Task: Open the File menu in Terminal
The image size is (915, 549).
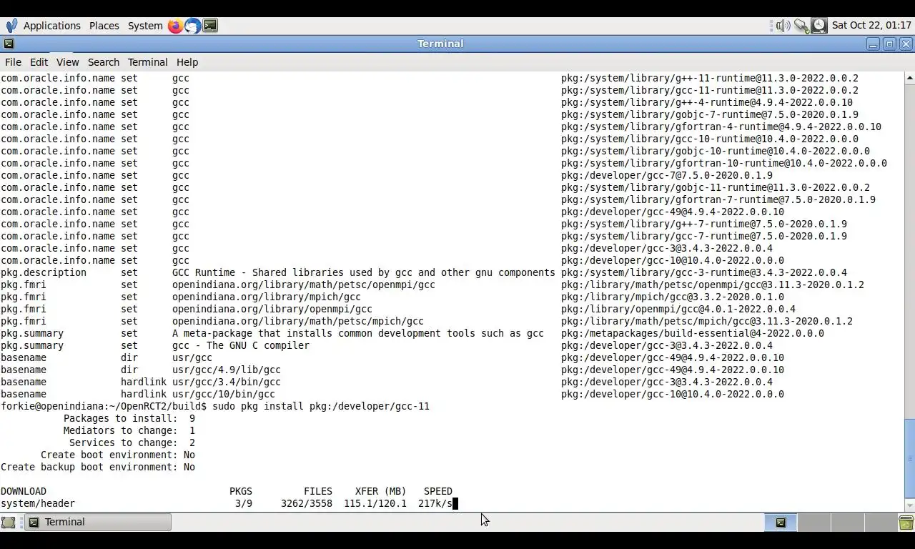Action: click(x=13, y=62)
